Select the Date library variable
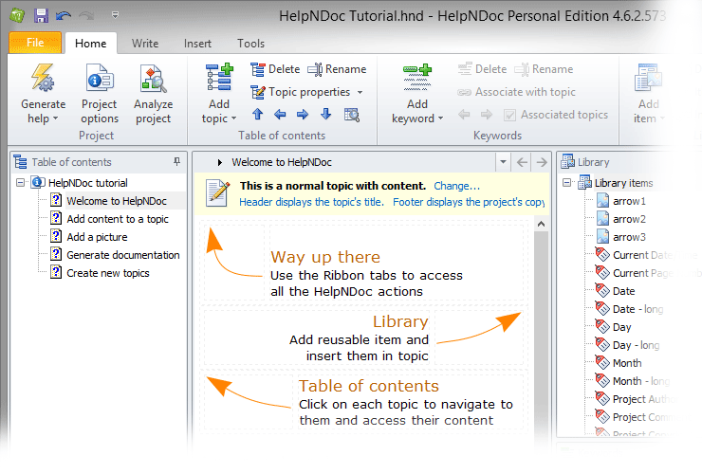 623,291
